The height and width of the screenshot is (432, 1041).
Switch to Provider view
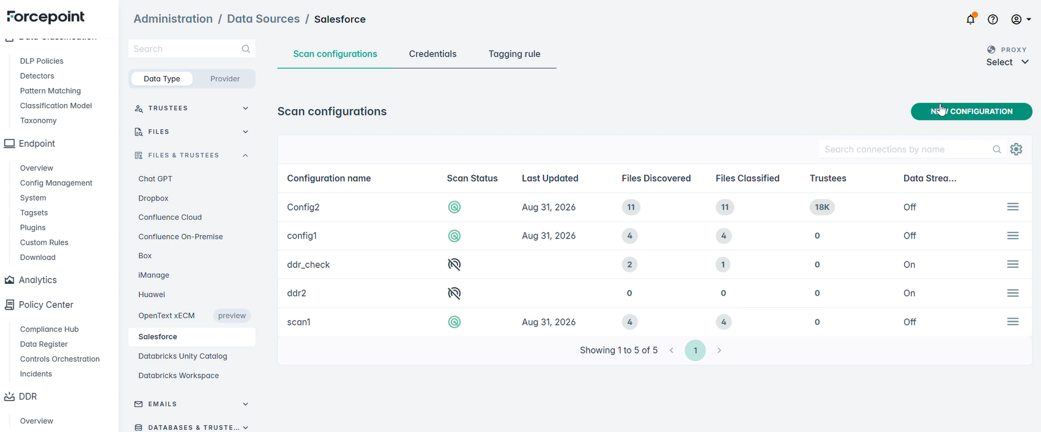(225, 78)
